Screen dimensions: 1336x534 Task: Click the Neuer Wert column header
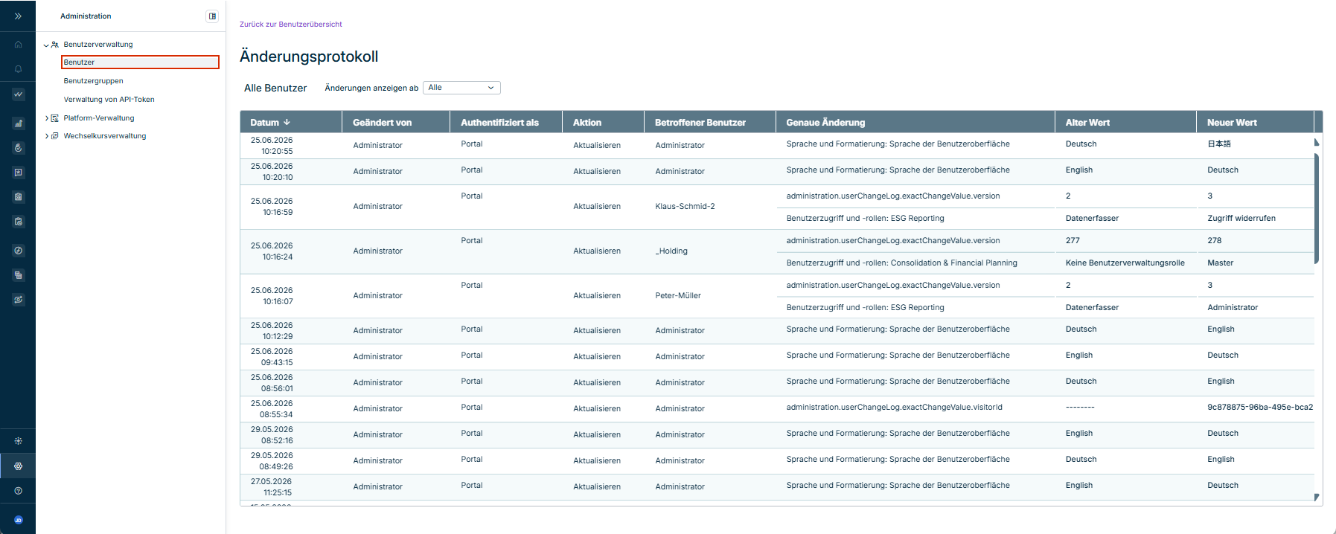[1232, 123]
